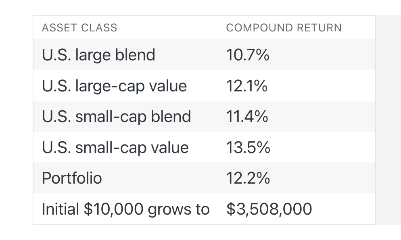
Task: Click empty space in large-cap value row
Action: pyautogui.click(x=322, y=86)
